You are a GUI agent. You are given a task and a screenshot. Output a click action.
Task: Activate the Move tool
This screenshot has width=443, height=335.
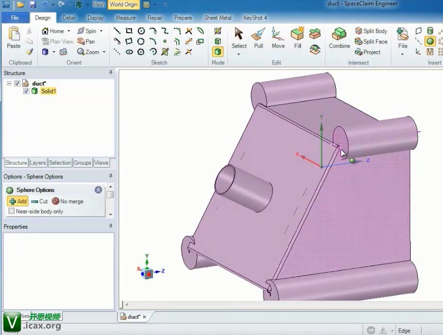click(278, 39)
